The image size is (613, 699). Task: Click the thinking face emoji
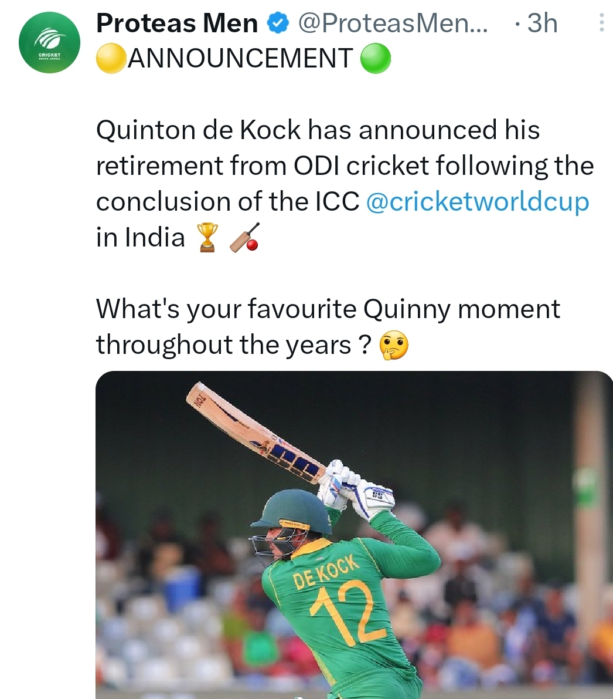394,346
